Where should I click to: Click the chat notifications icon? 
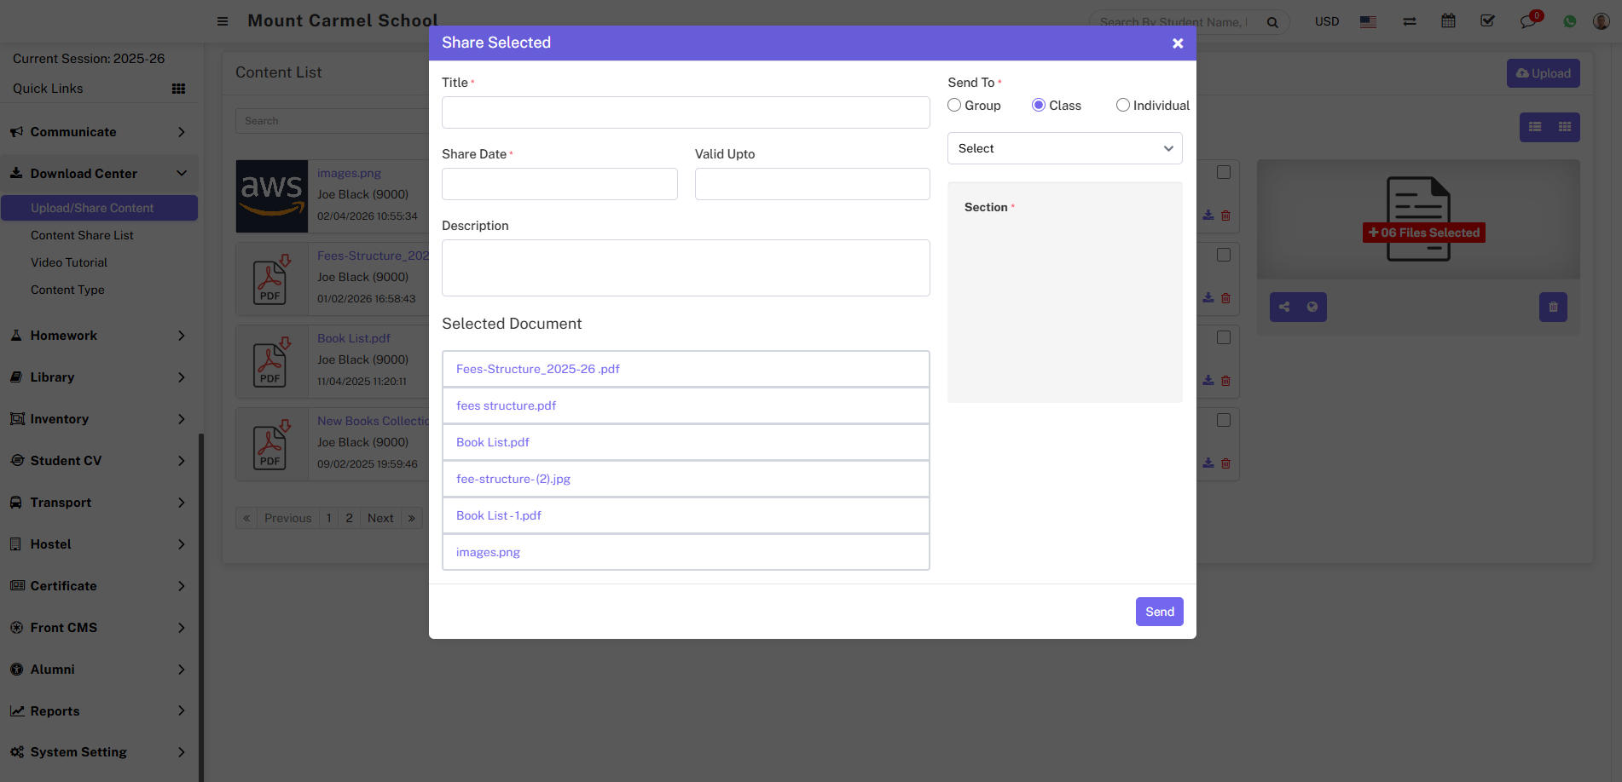pos(1527,21)
